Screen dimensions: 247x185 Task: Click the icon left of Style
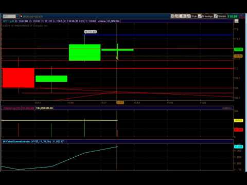[189, 16]
